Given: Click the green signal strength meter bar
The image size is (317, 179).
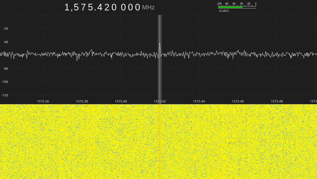Looking at the screenshot, I should (x=230, y=7).
